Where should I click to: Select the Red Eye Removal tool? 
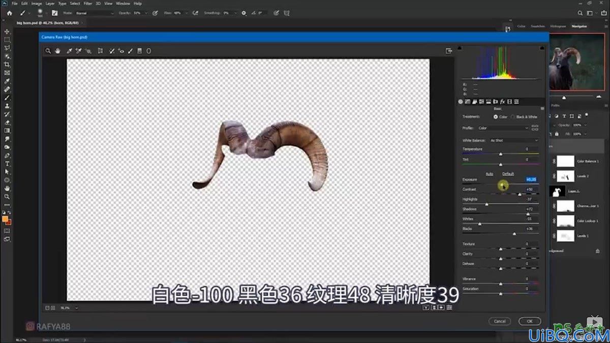[121, 51]
